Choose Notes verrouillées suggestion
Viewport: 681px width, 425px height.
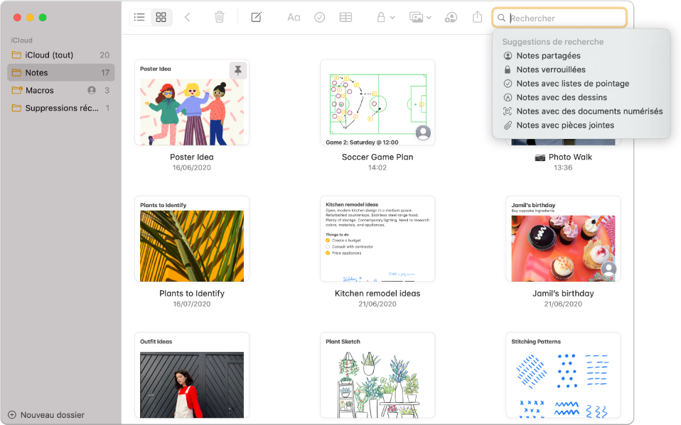pyautogui.click(x=581, y=70)
